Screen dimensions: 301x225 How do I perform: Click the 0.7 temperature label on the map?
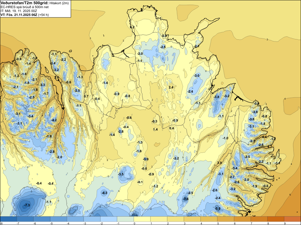[x=86, y=96]
